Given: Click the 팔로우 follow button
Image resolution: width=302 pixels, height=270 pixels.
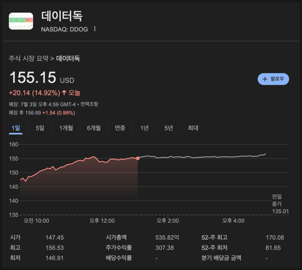Looking at the screenshot, I should 273,79.
